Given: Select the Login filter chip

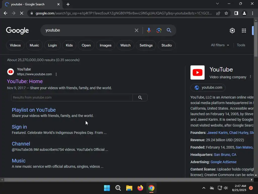Looking at the screenshot, I should 52,45.
